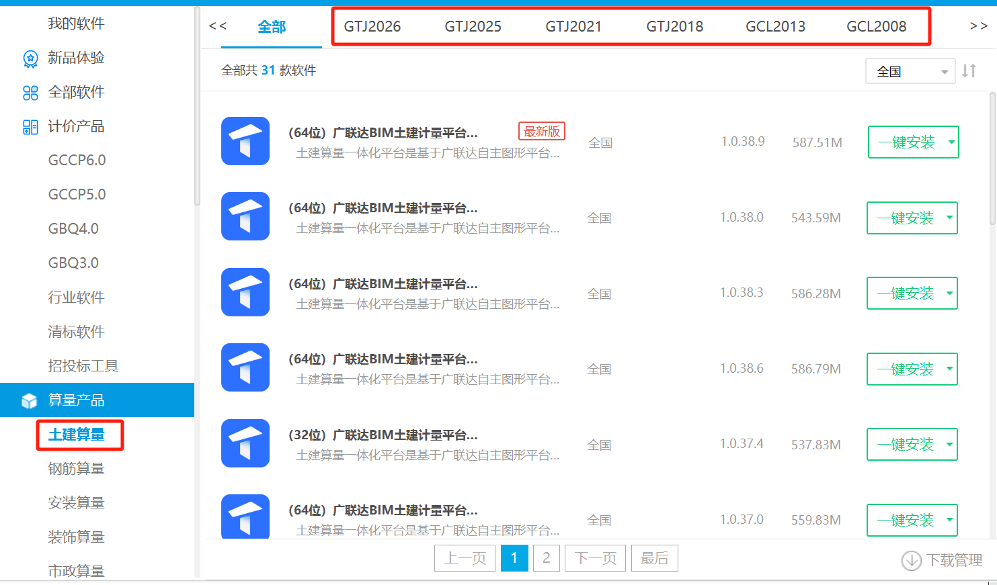Click the 全部共 31 款软件 count text

pos(269,71)
